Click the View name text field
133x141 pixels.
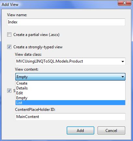click(x=66, y=22)
